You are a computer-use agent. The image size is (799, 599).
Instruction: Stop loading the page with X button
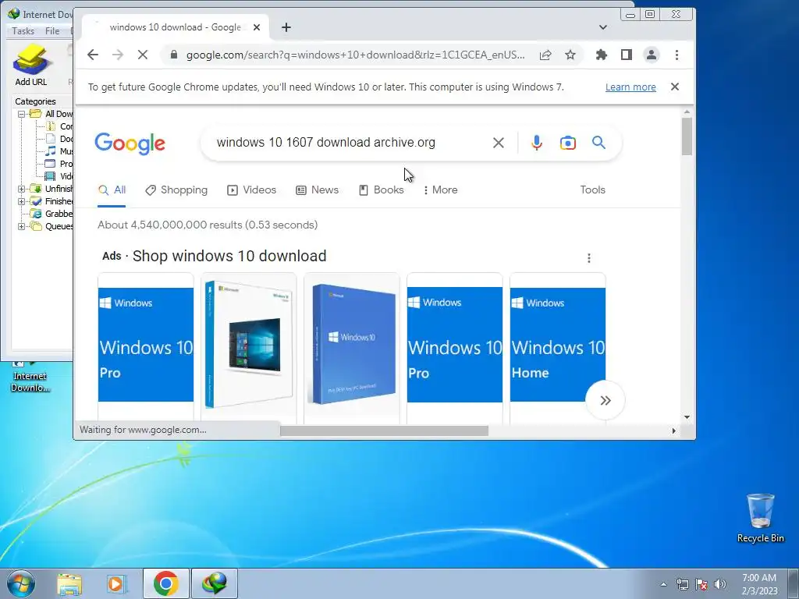(143, 55)
